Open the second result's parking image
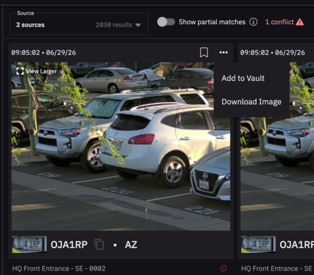The image size is (314, 275). [277, 146]
